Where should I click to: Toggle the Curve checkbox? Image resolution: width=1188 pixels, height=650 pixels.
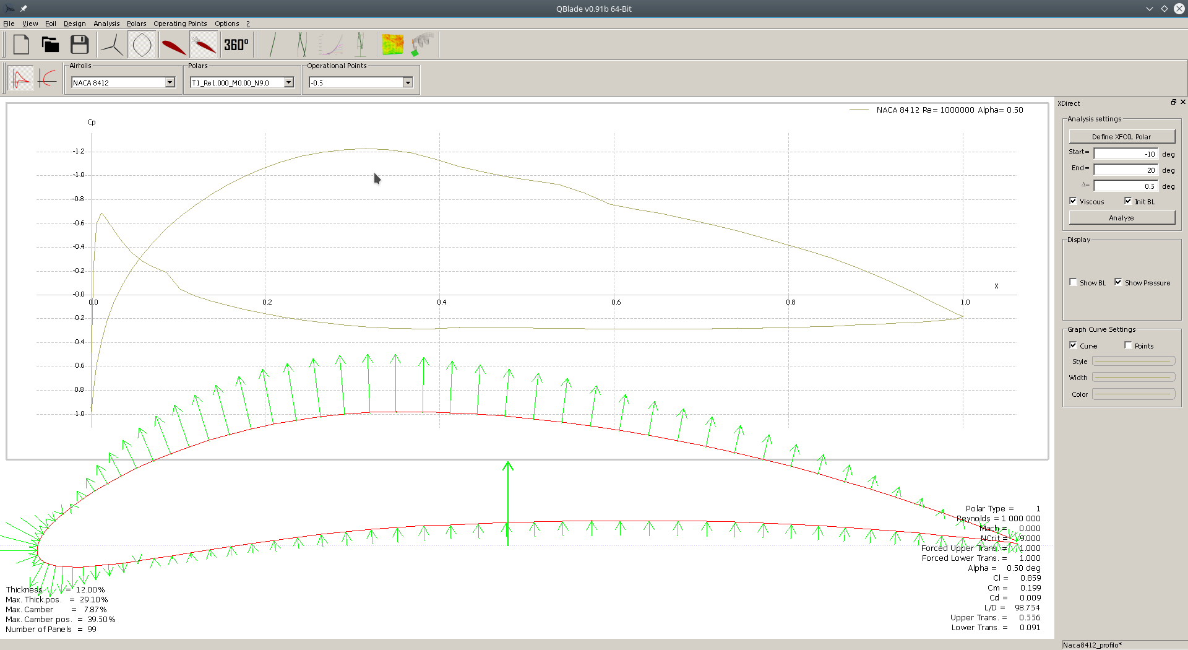coord(1073,345)
